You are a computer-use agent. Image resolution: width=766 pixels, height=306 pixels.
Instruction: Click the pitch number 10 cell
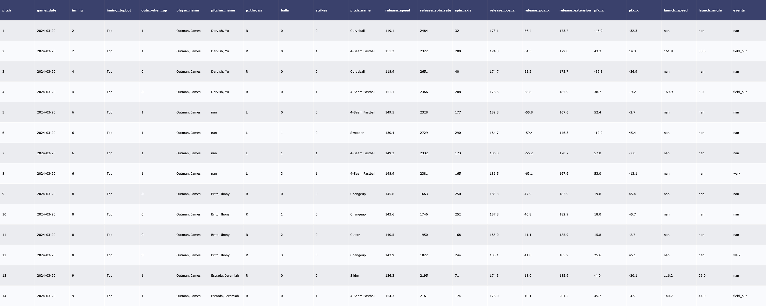point(4,214)
